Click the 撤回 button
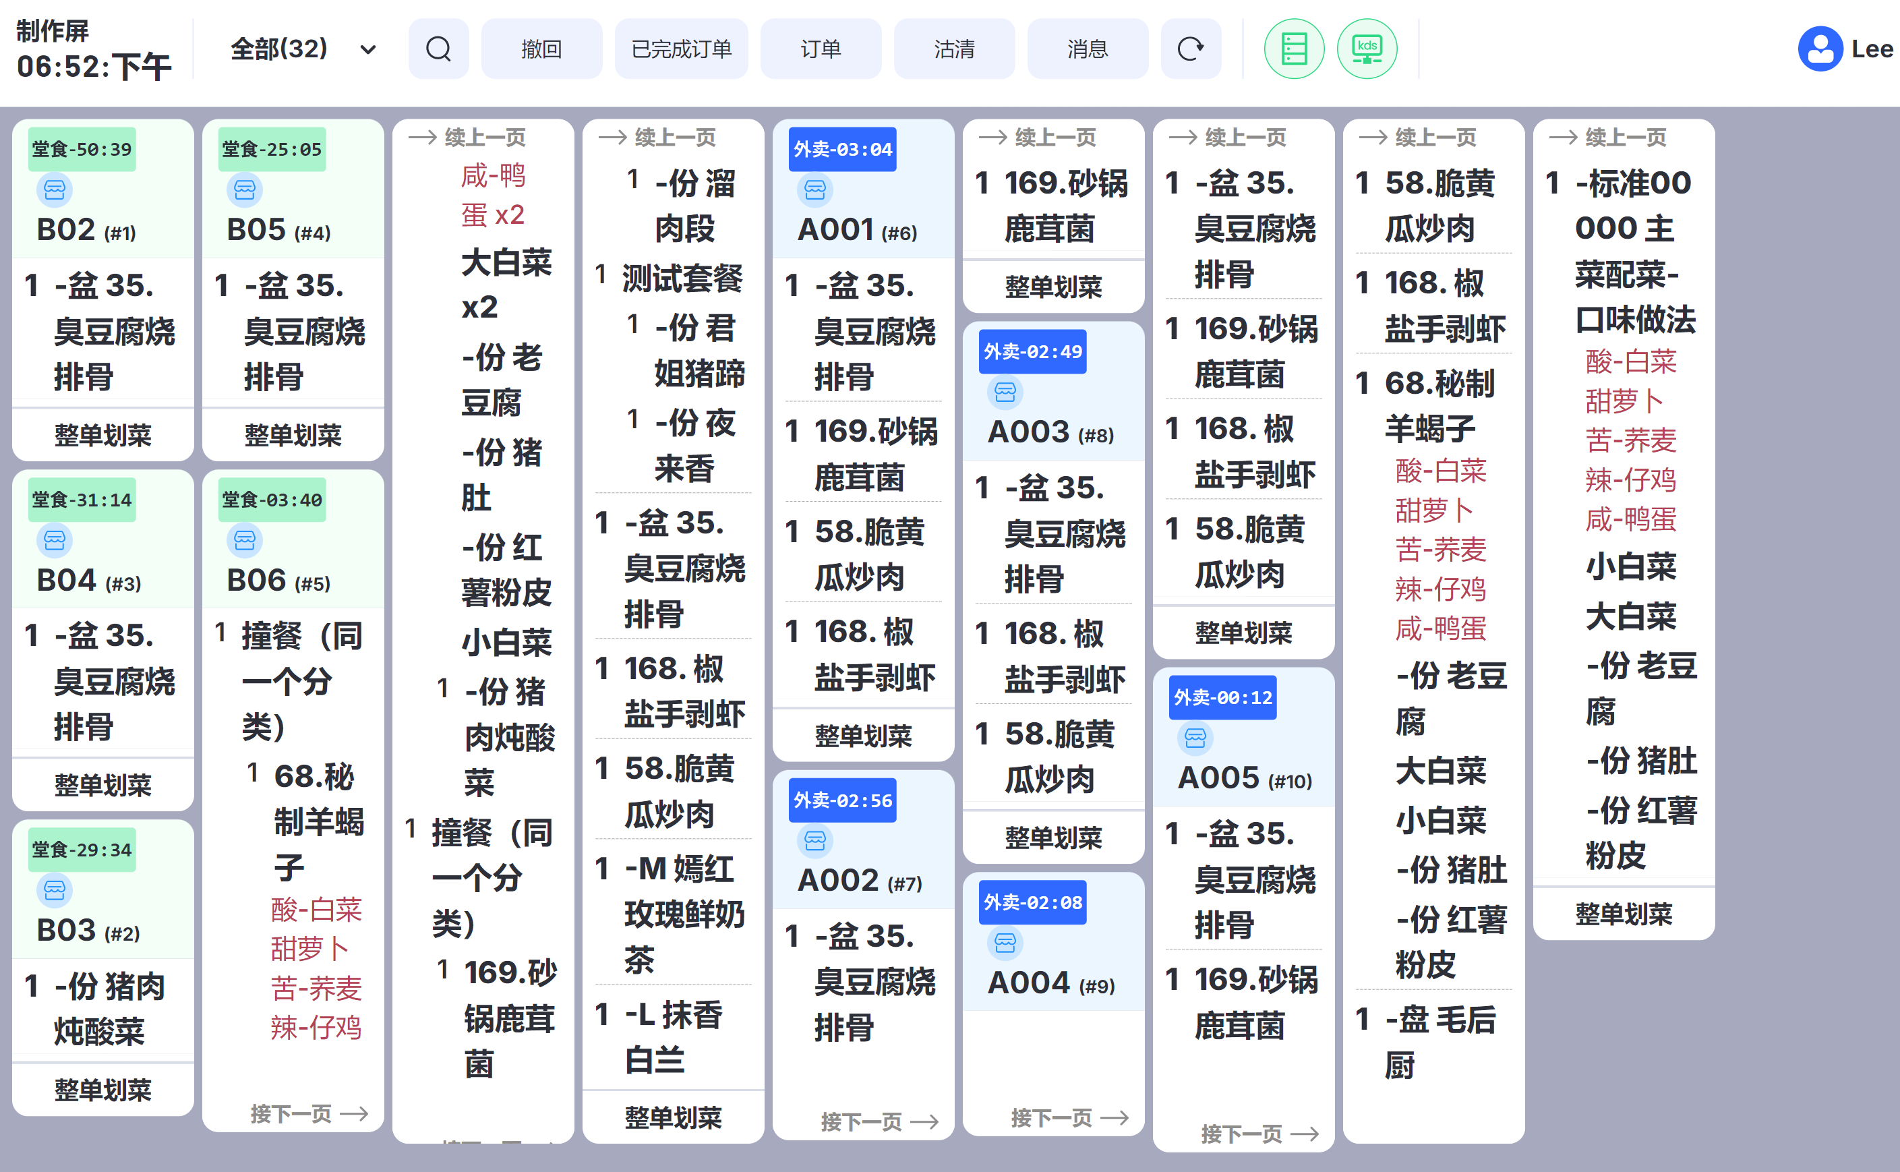The height and width of the screenshot is (1172, 1900). click(541, 49)
